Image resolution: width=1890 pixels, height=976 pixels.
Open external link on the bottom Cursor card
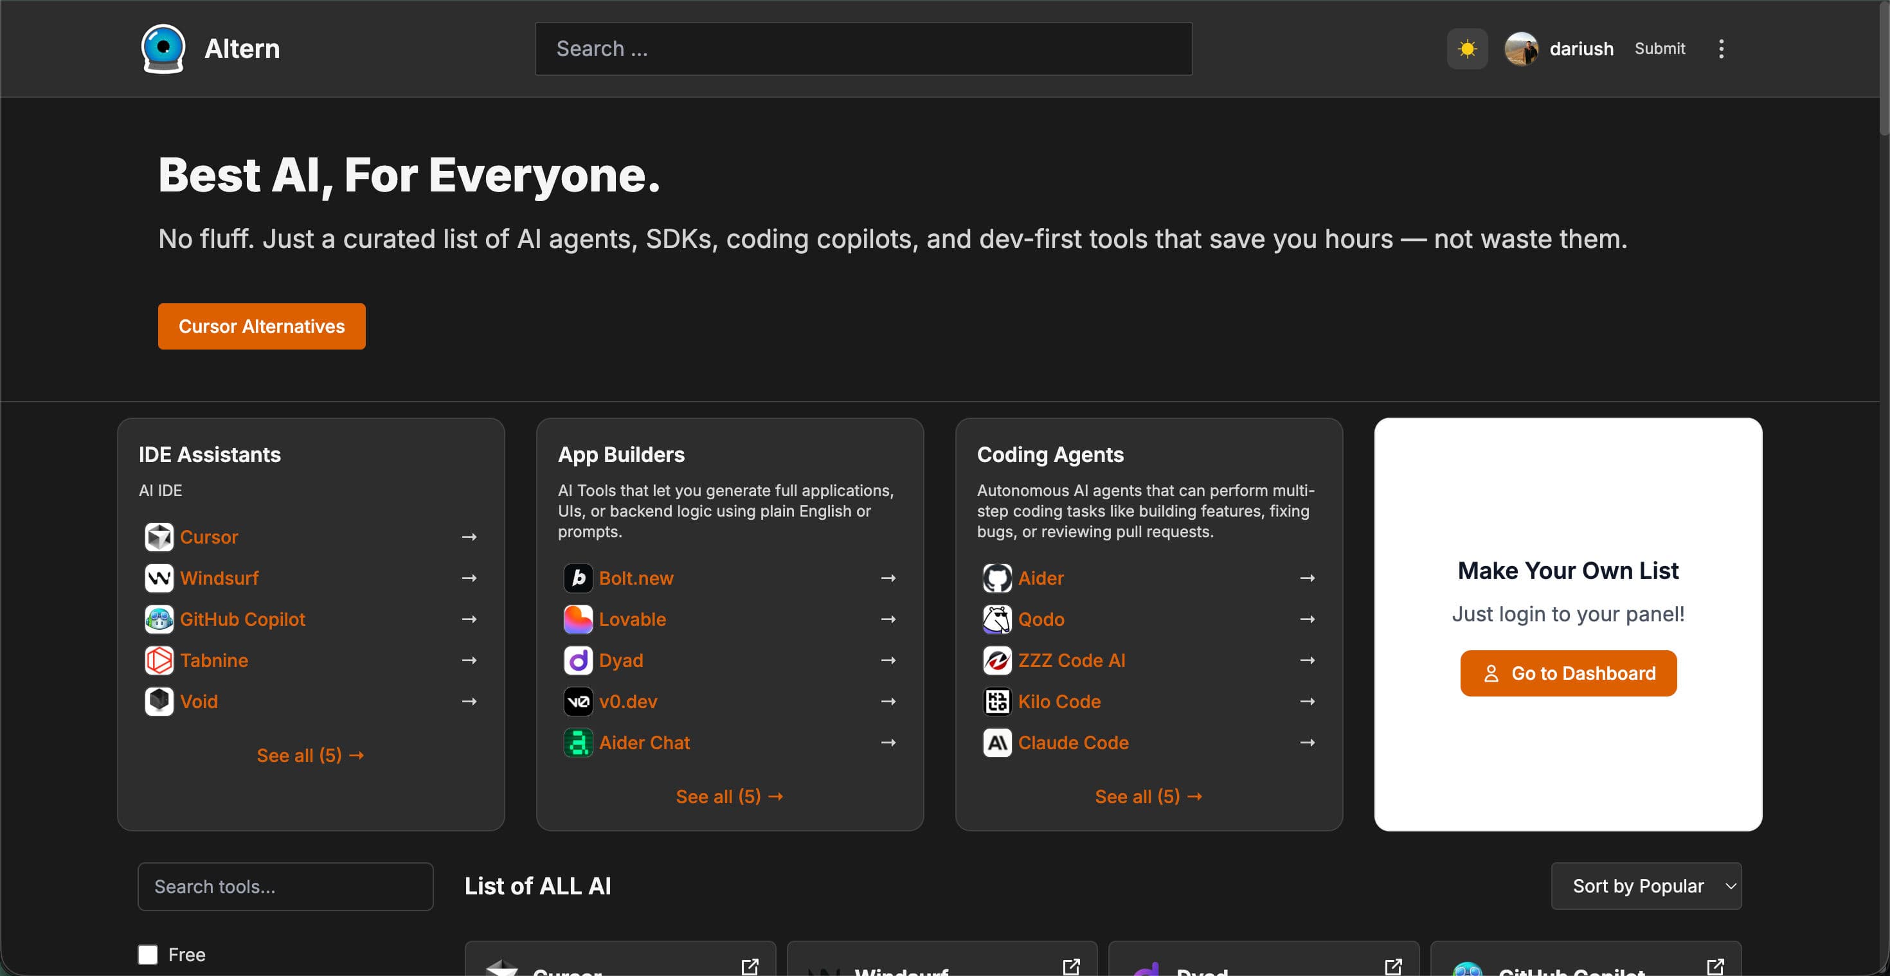point(750,966)
